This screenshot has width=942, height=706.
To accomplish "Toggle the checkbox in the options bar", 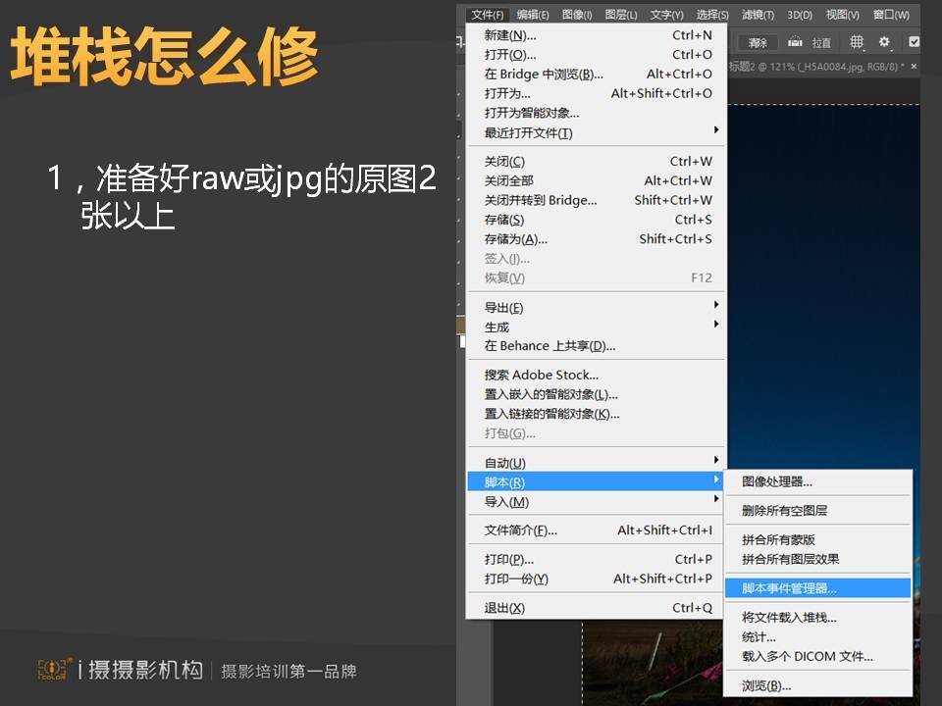I will [915, 42].
